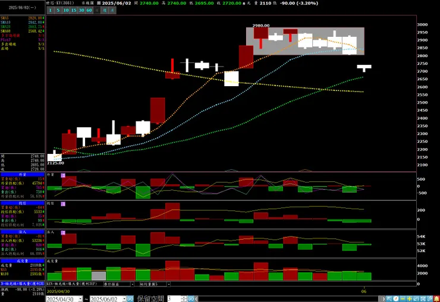Zoom out with yellow minus icon
The image size is (440, 302).
(403, 299)
